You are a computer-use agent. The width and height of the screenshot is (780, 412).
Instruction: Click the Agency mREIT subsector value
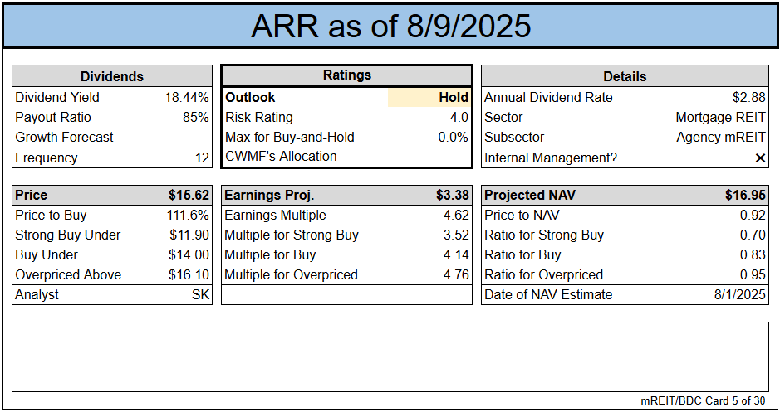(x=721, y=137)
